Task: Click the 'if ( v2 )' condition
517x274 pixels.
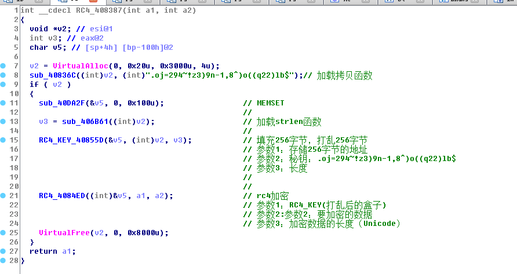Action: pos(50,85)
